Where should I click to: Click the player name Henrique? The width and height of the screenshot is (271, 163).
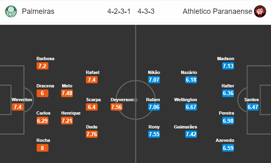pyautogui.click(x=71, y=113)
